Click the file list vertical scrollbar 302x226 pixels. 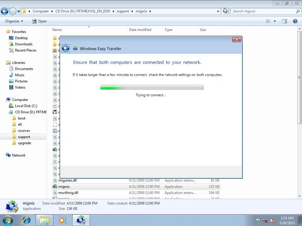click(x=300, y=77)
